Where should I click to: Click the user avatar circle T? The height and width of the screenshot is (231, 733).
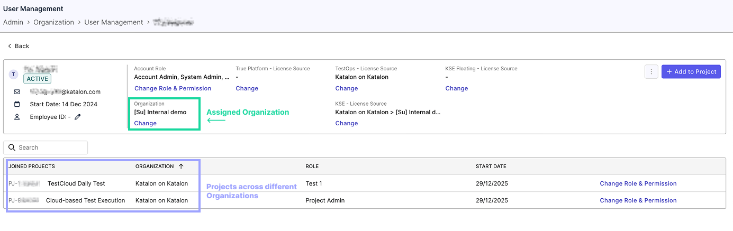tap(13, 75)
